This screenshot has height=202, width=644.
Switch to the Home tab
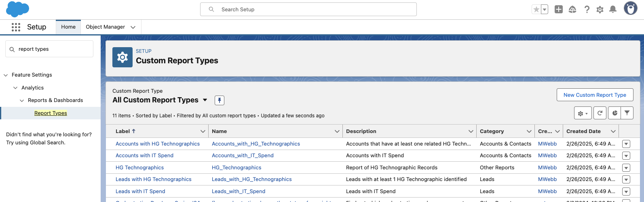[x=68, y=27]
